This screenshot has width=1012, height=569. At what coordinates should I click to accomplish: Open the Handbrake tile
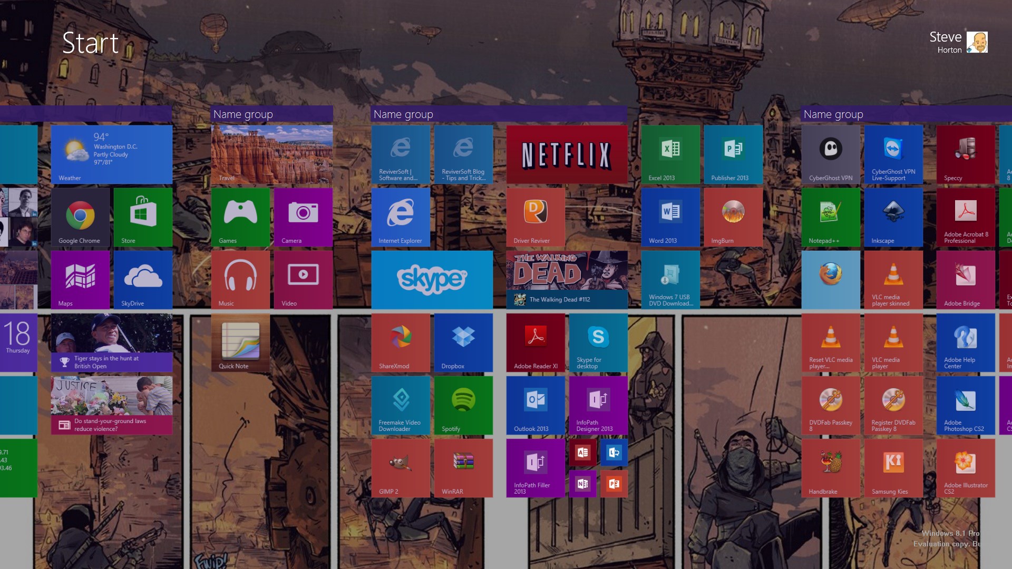tap(831, 468)
